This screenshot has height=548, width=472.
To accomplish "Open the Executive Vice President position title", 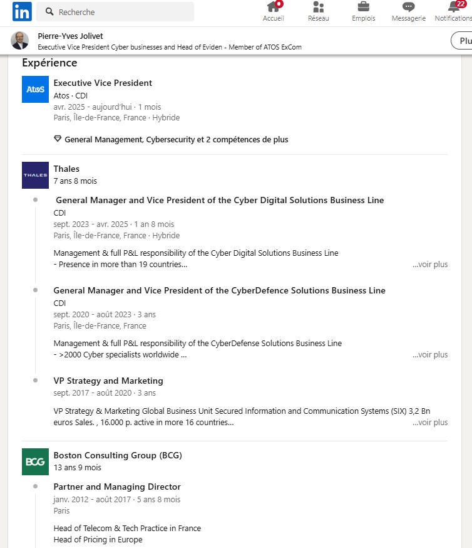I will click(x=103, y=83).
